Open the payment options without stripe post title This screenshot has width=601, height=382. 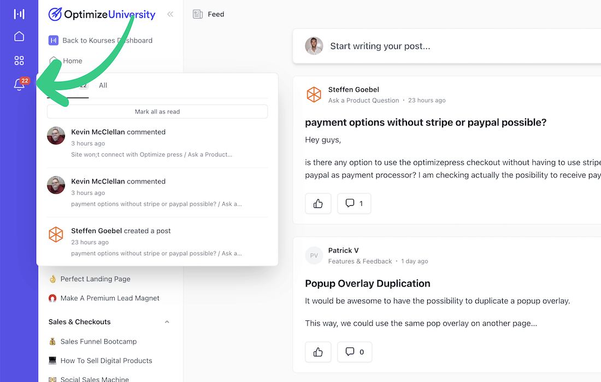pos(426,122)
